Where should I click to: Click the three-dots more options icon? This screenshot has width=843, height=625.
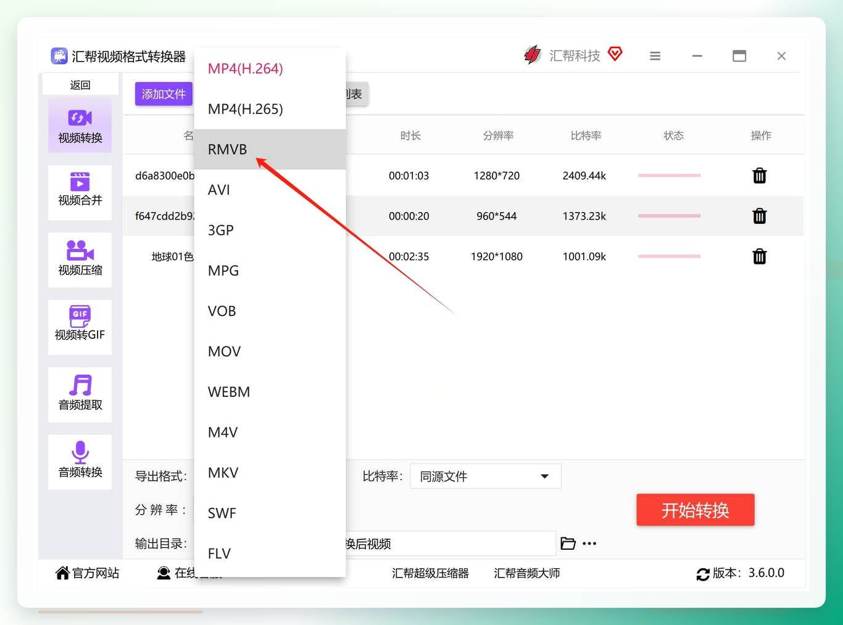click(589, 544)
